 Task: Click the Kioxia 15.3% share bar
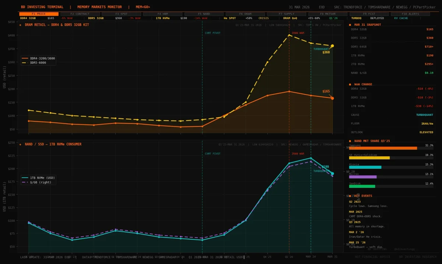pos(365,167)
